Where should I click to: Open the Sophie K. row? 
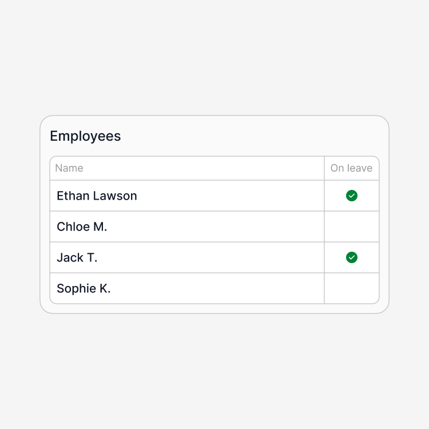point(214,288)
